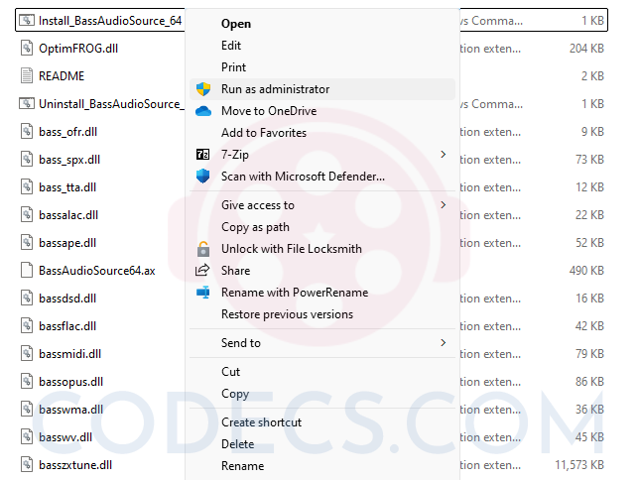
Task: Open the 7-Zip menu entry
Action: click(x=322, y=155)
